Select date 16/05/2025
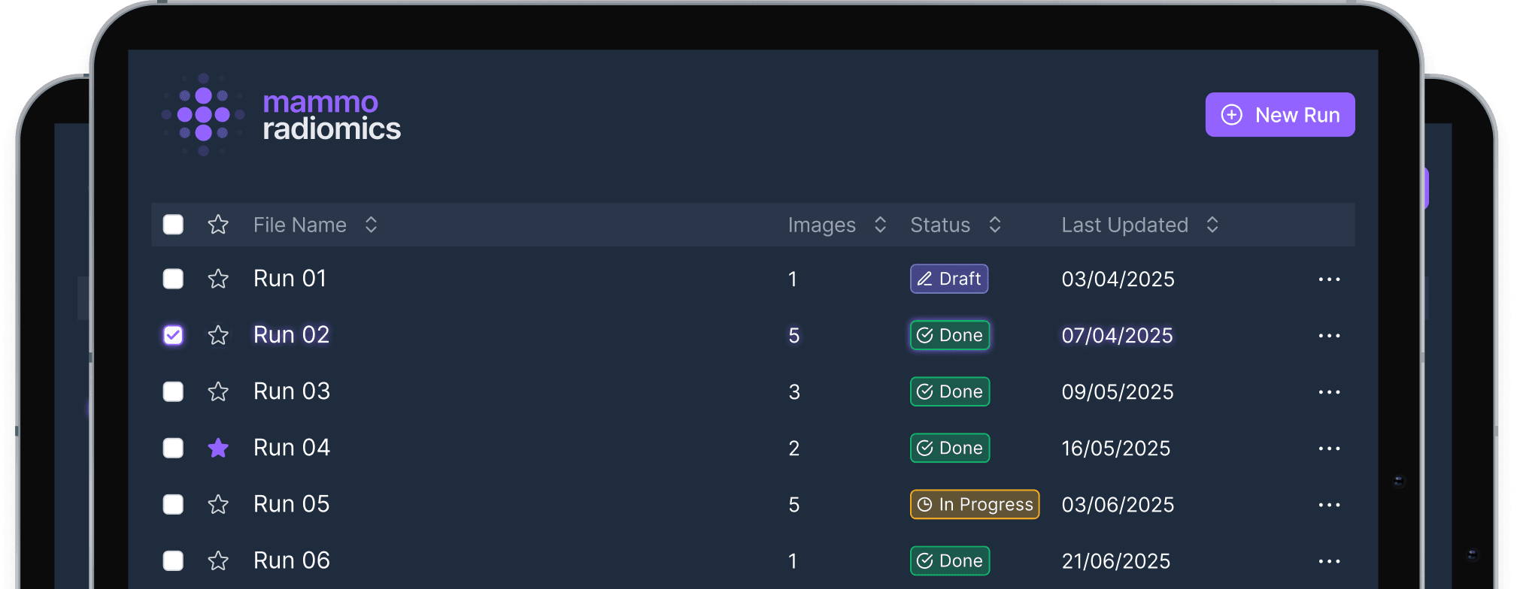Image resolution: width=1517 pixels, height=589 pixels. click(1116, 449)
